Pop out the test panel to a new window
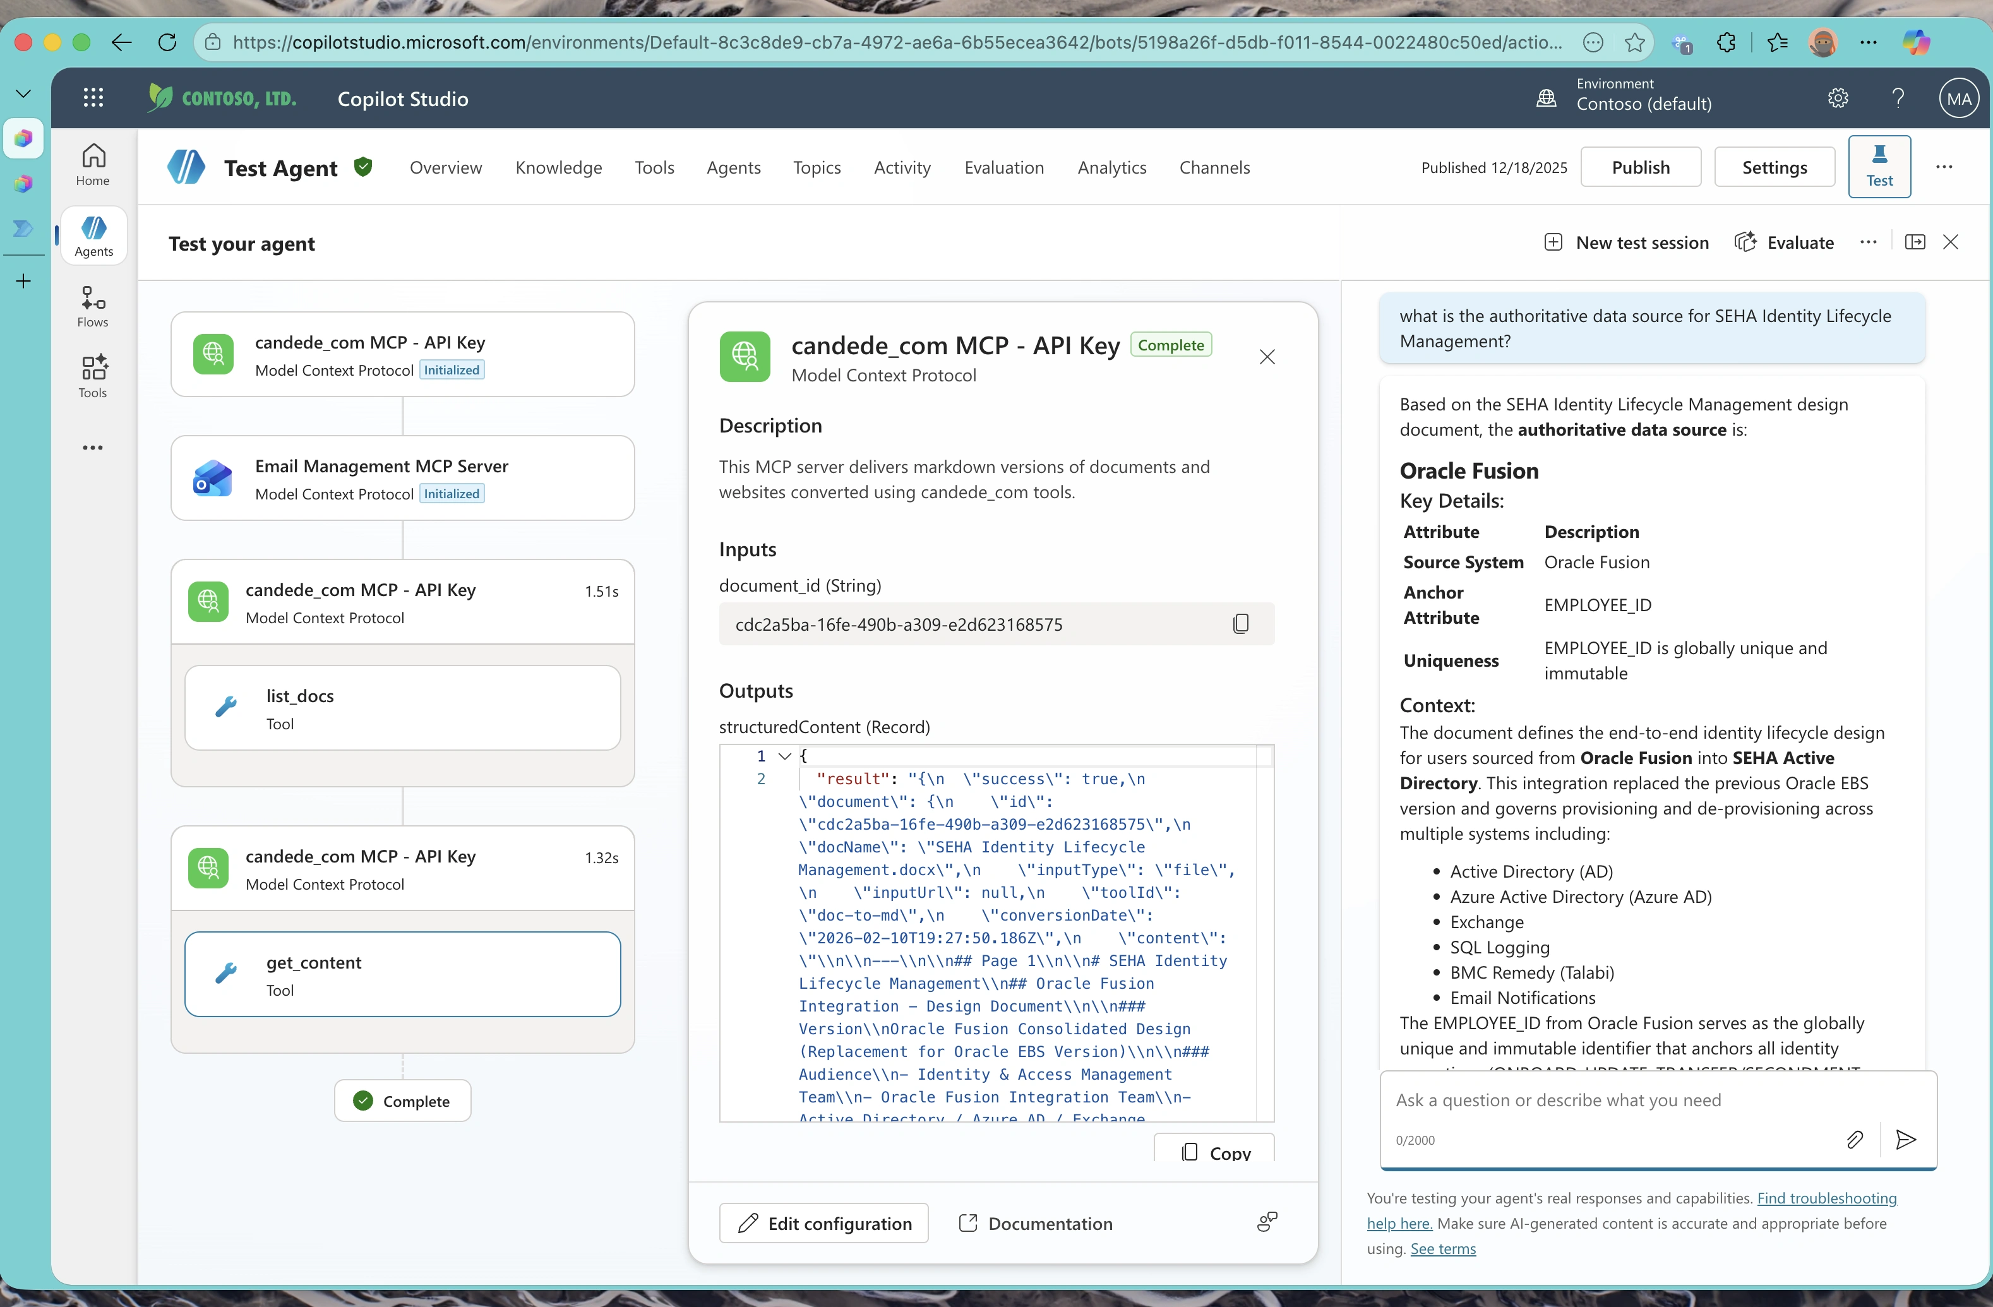Image resolution: width=1993 pixels, height=1307 pixels. click(x=1915, y=242)
